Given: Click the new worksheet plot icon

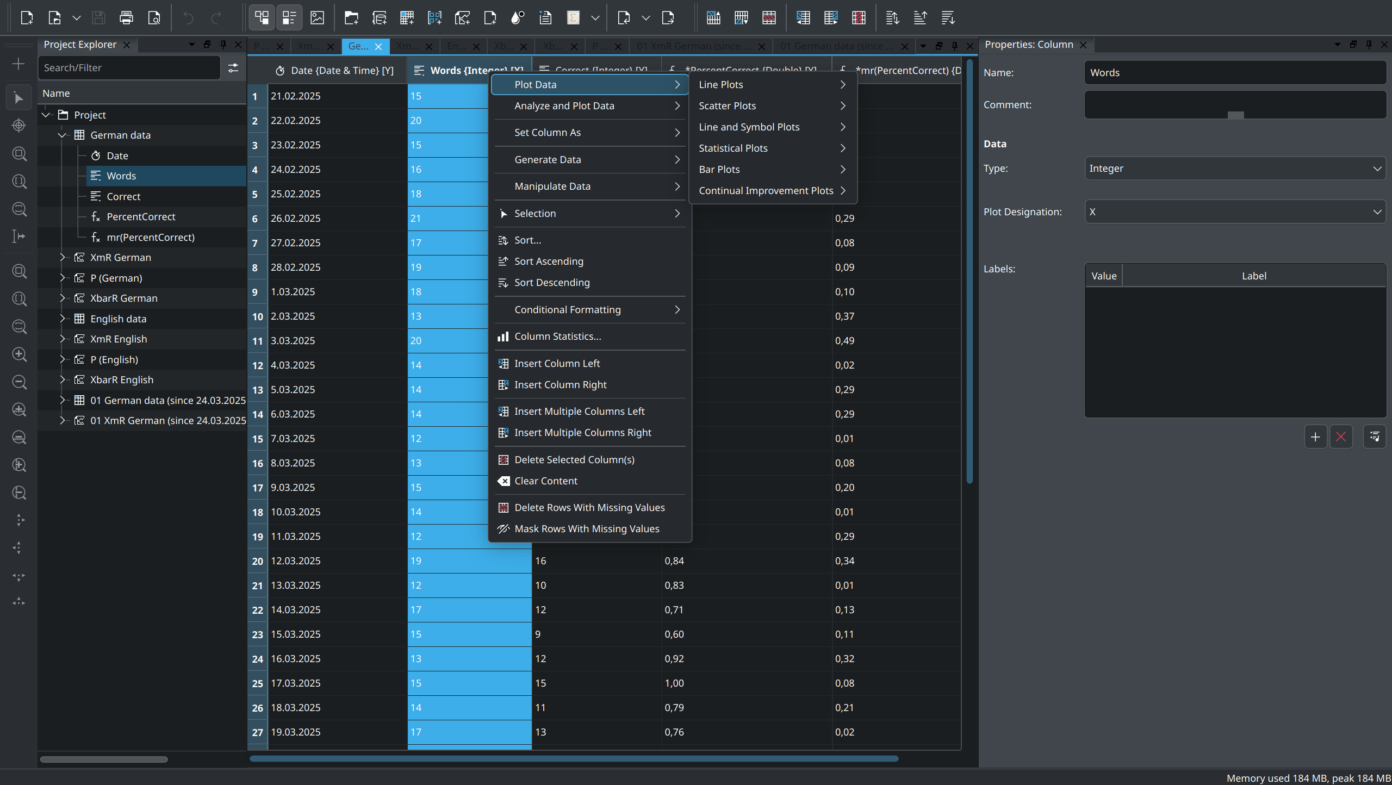Looking at the screenshot, I should coord(462,17).
